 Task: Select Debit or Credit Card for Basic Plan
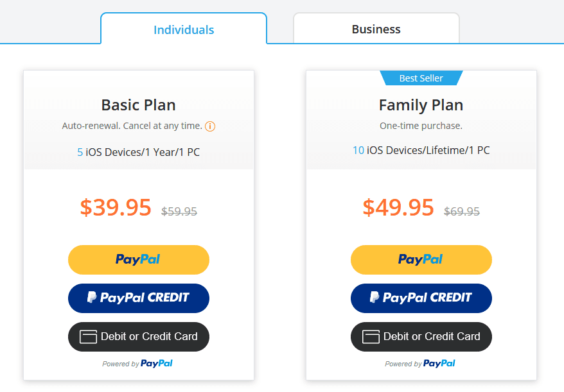click(x=139, y=337)
